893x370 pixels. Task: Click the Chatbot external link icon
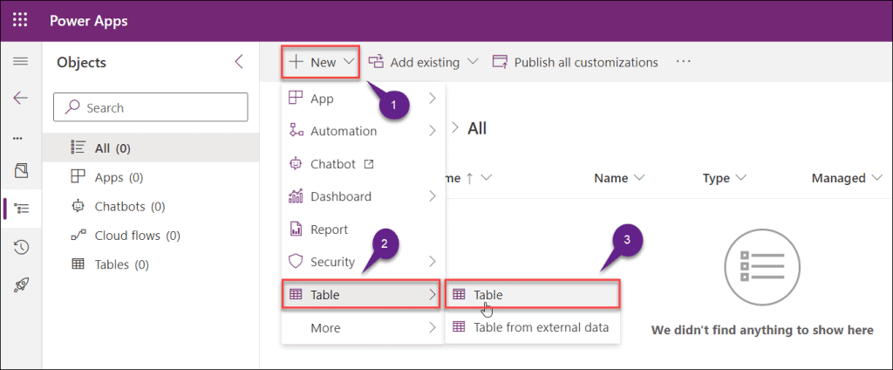click(368, 164)
